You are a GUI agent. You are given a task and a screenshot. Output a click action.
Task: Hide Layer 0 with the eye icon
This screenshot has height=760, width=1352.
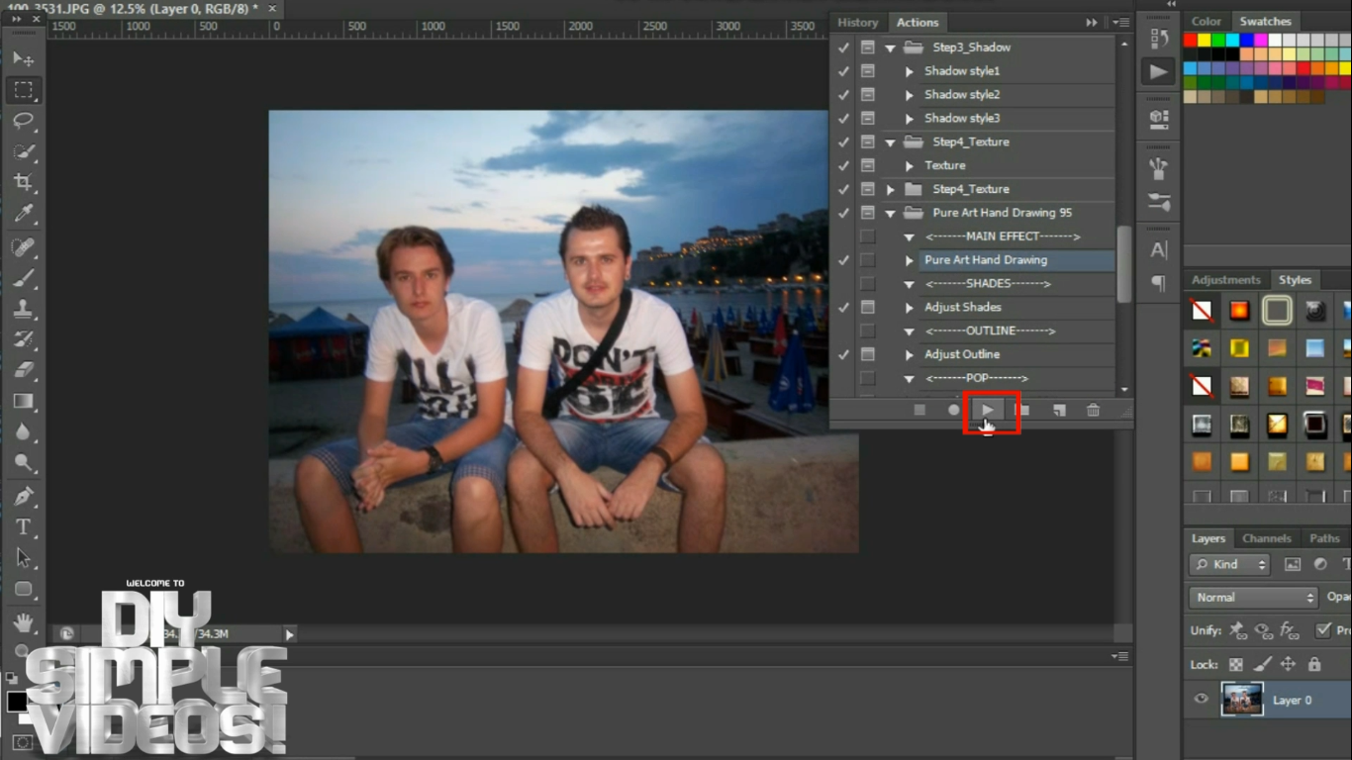[x=1201, y=700]
